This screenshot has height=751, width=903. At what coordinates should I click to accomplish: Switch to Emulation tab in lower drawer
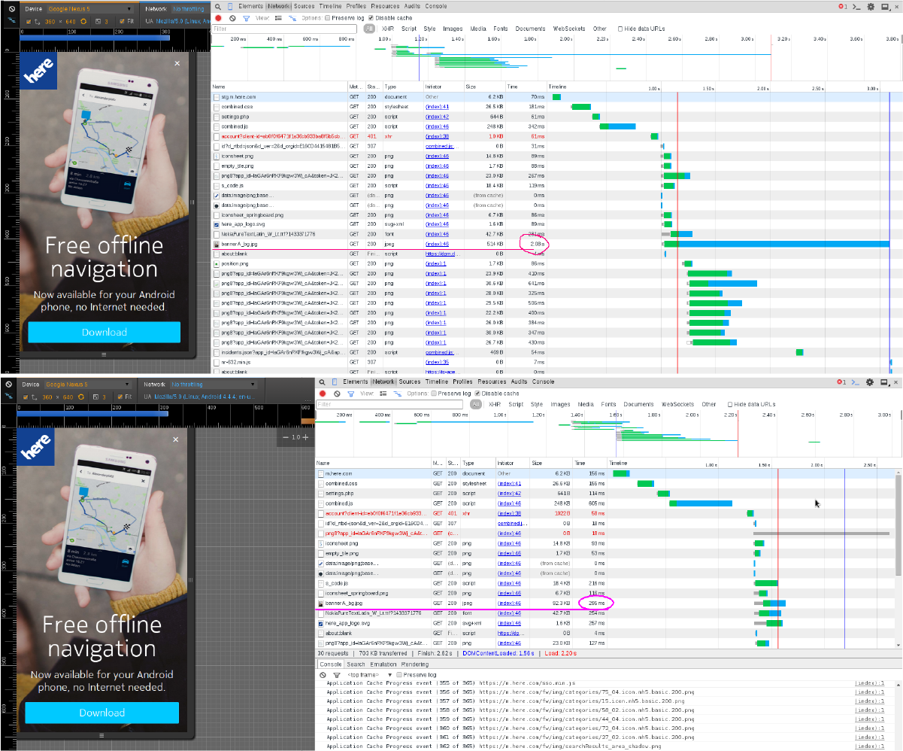coord(383,664)
